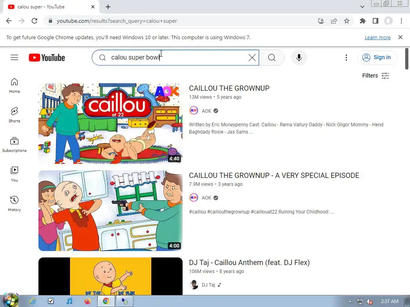Click the Sign in button

[x=377, y=58]
